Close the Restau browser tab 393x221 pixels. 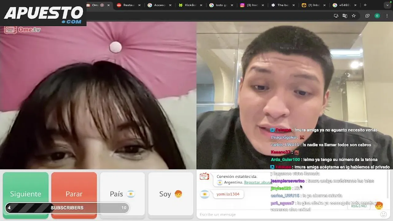[139, 5]
